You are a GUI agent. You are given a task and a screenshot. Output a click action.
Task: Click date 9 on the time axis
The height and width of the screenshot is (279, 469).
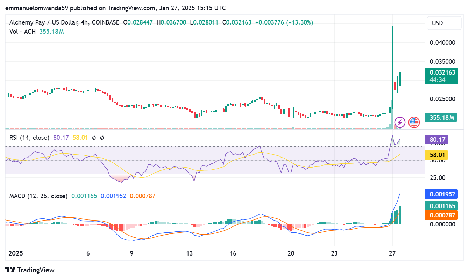132,253
